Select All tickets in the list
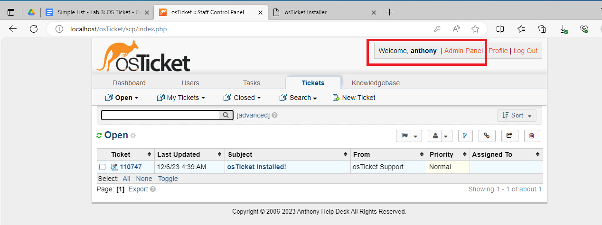602x225 pixels. (126, 179)
